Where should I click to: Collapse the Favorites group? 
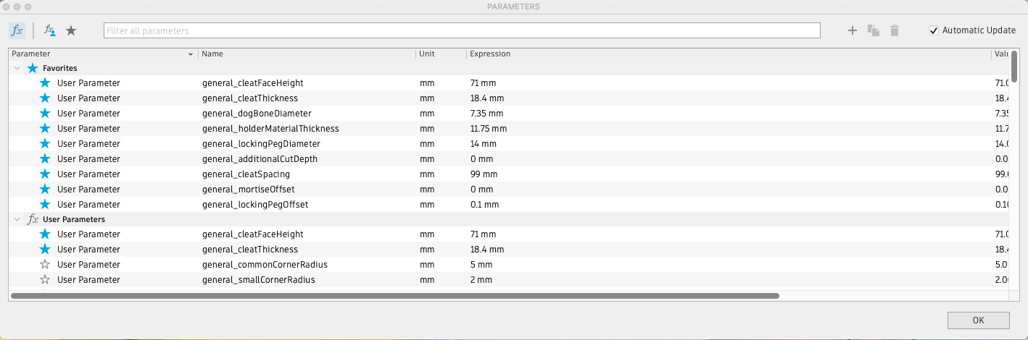[17, 68]
